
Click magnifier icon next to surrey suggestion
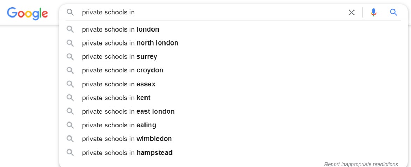[x=70, y=56]
